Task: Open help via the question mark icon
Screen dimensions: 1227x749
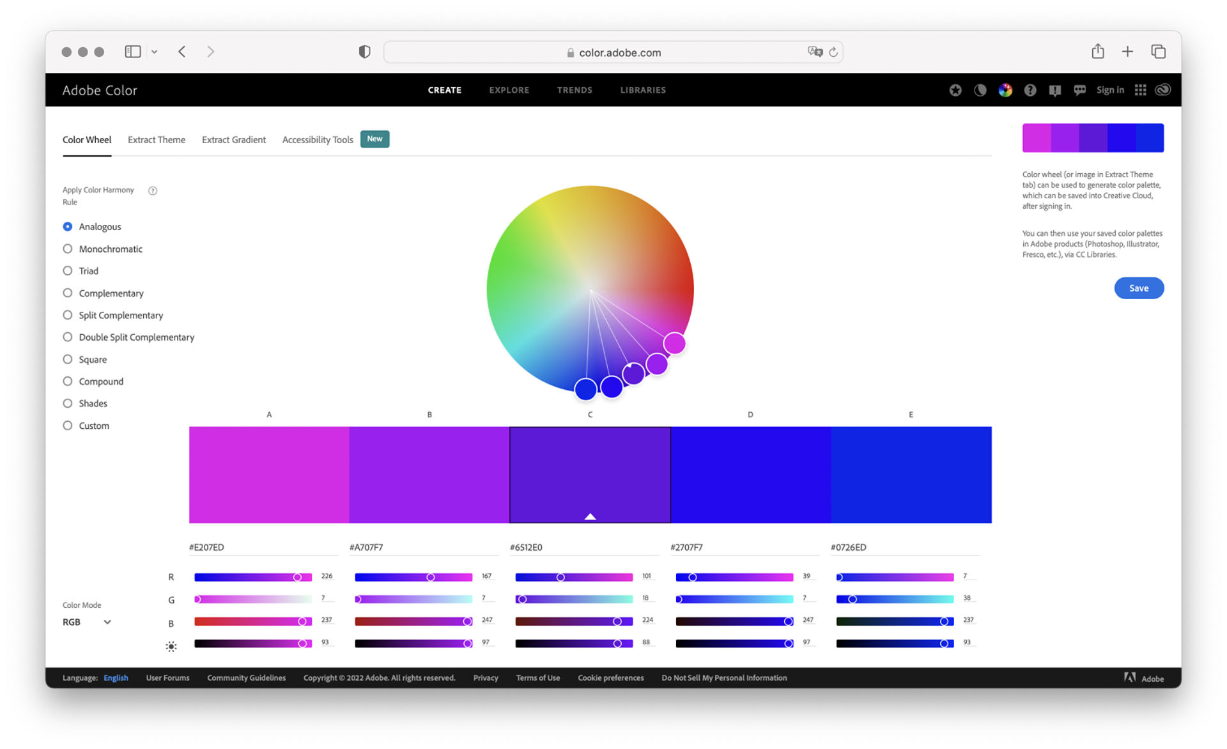Action: click(x=1030, y=90)
